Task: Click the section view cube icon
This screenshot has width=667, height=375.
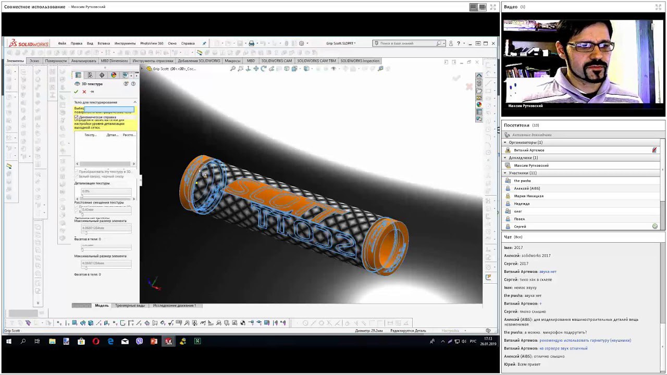Action: (287, 68)
